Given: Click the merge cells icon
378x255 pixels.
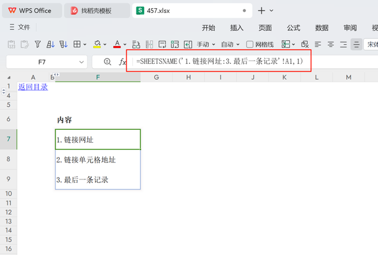Looking at the screenshot, I should click(x=136, y=44).
